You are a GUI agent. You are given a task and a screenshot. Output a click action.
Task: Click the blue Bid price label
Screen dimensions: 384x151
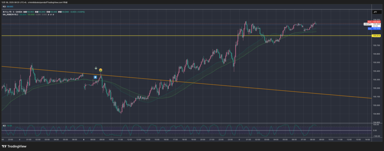point(376,28)
